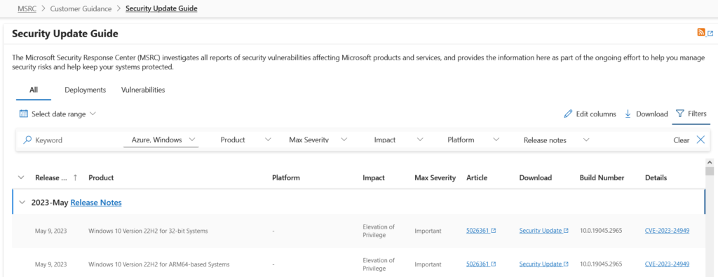Click the Download button label
The width and height of the screenshot is (718, 277).
coord(651,114)
